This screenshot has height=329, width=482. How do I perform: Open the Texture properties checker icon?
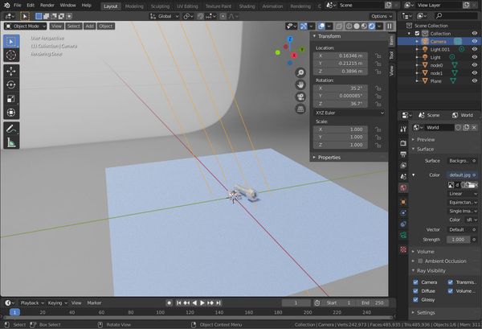tap(403, 249)
